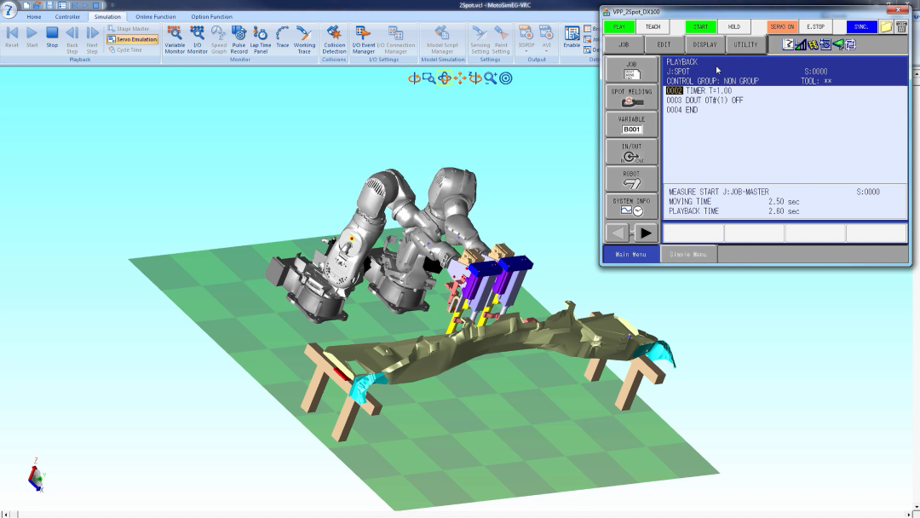This screenshot has width=920, height=518.
Task: Expand quick access toolbar customize arrow
Action: [x=112, y=5]
